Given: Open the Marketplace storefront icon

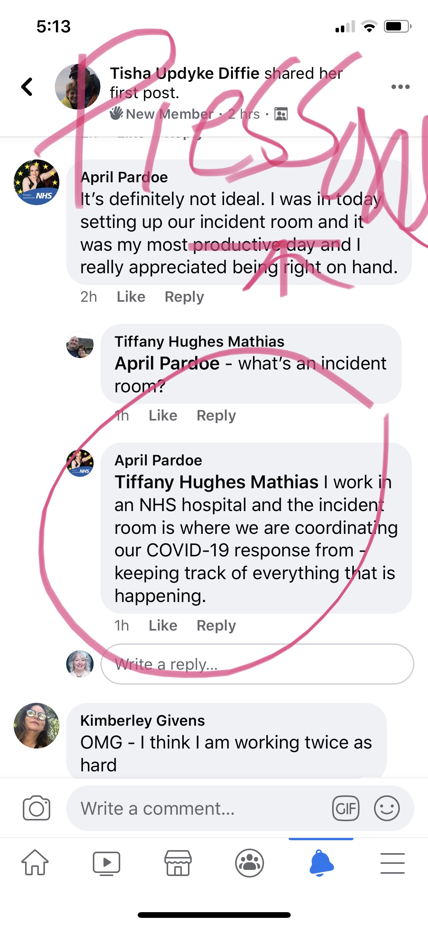Looking at the screenshot, I should pos(178,862).
